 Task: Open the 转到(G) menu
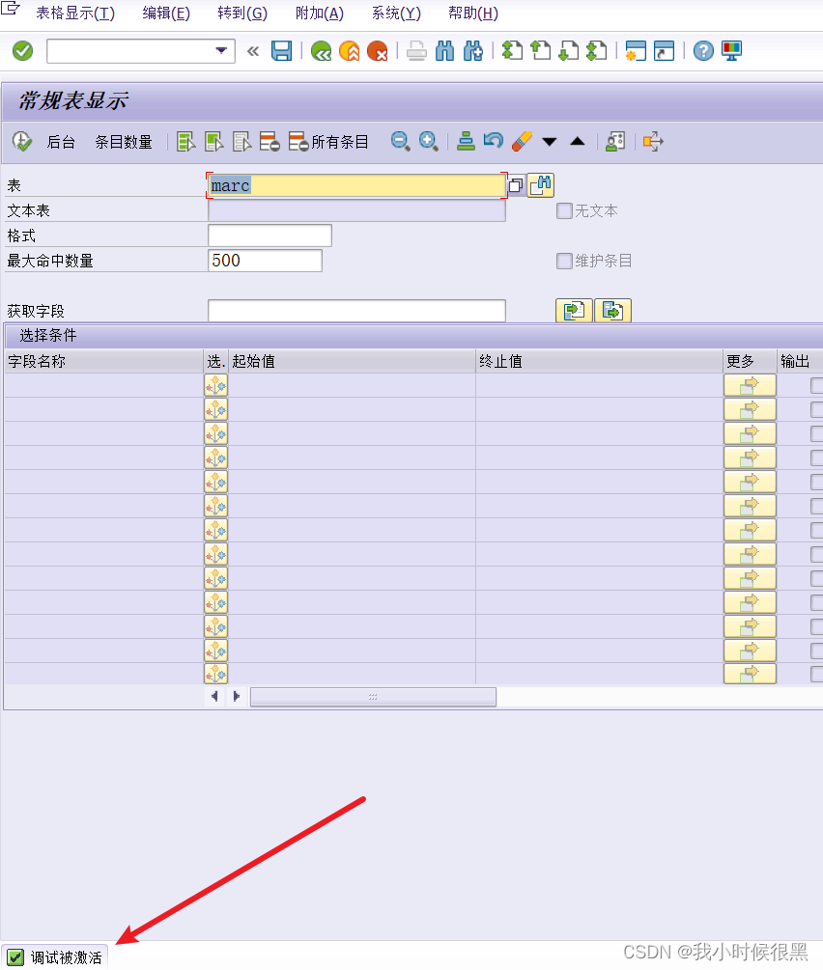pos(242,13)
